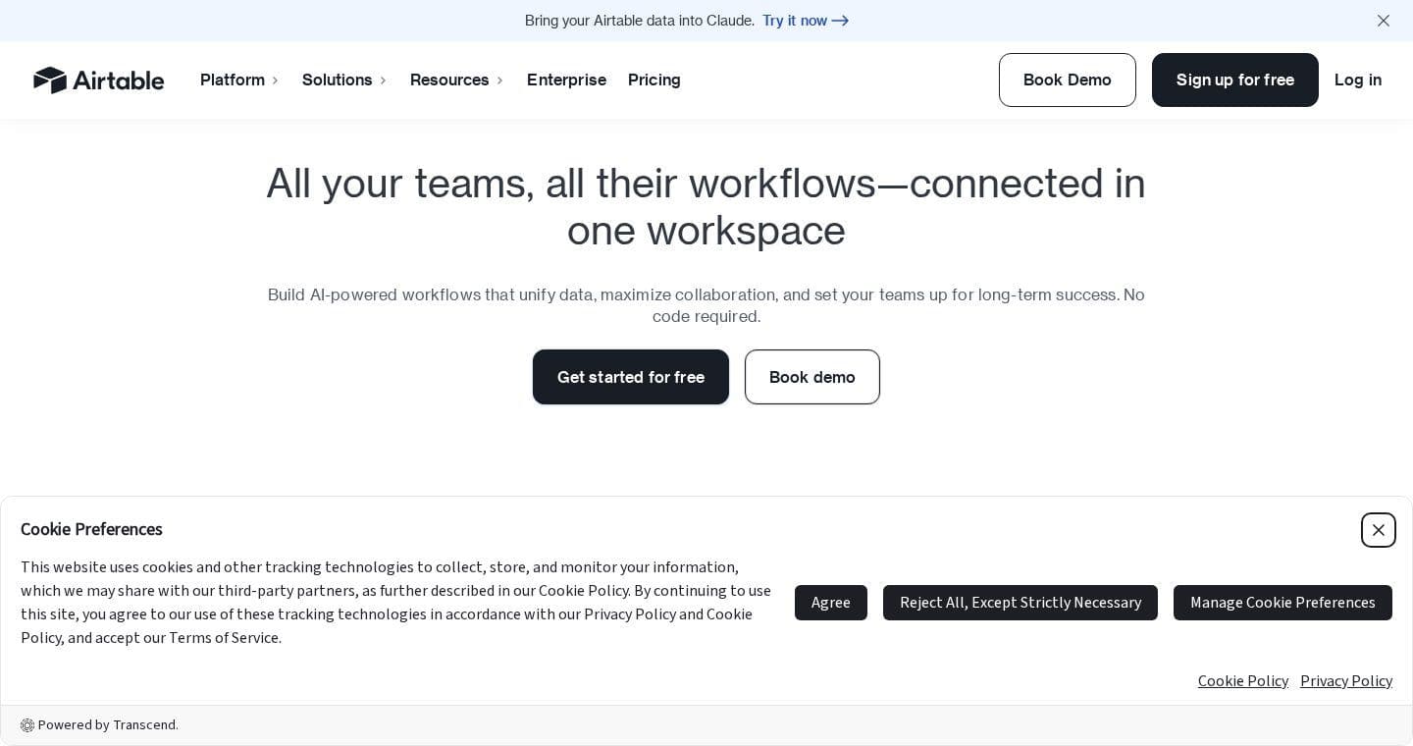Click the Book Demo header button
This screenshot has width=1413, height=746.
tap(1068, 80)
